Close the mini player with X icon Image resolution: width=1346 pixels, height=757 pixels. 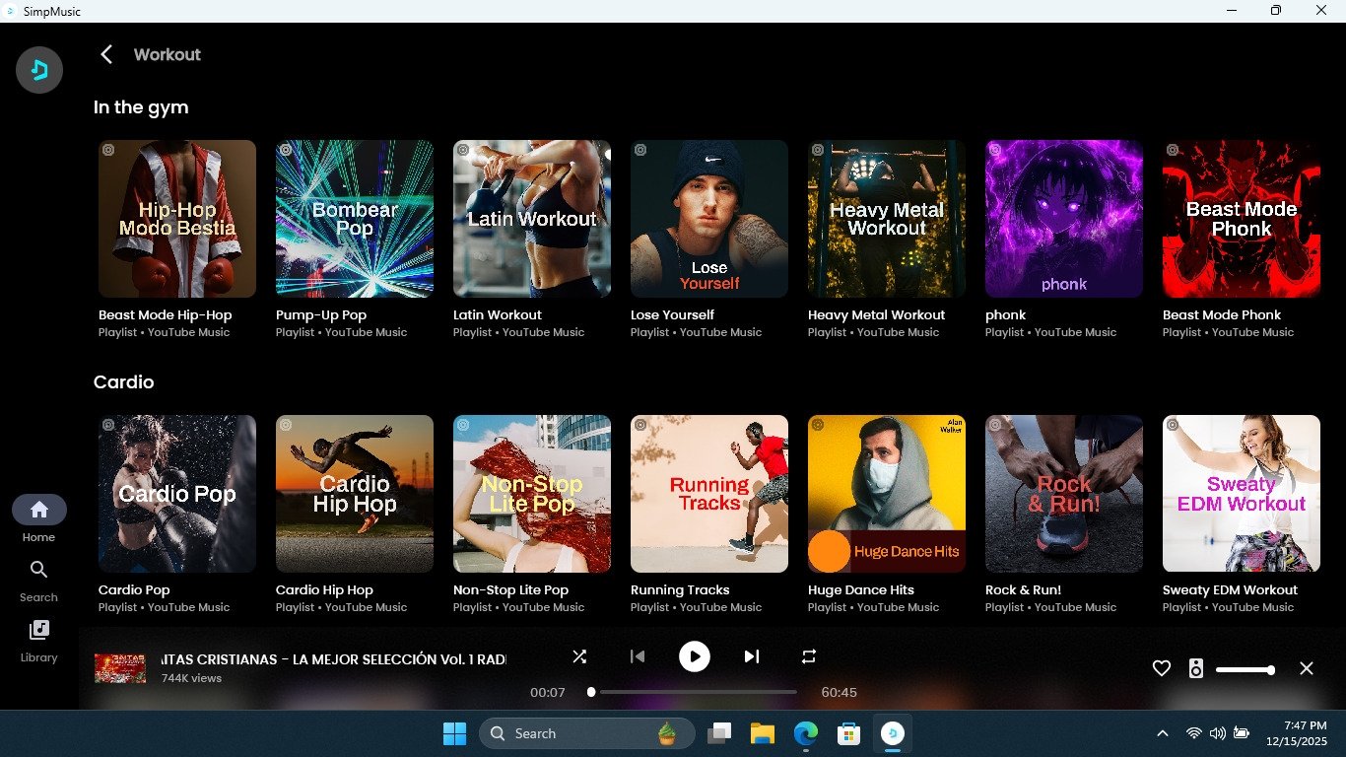(1307, 669)
